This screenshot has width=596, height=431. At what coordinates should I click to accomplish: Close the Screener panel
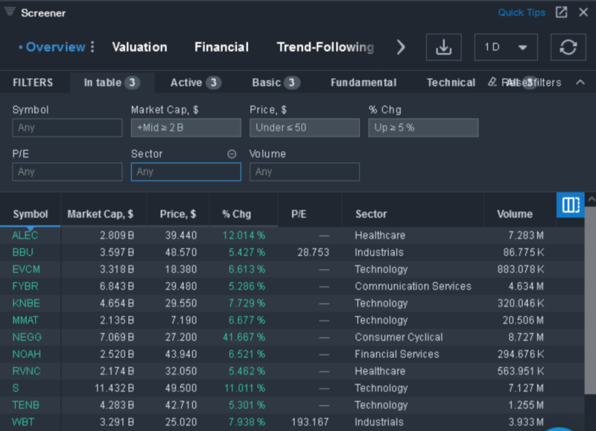583,13
